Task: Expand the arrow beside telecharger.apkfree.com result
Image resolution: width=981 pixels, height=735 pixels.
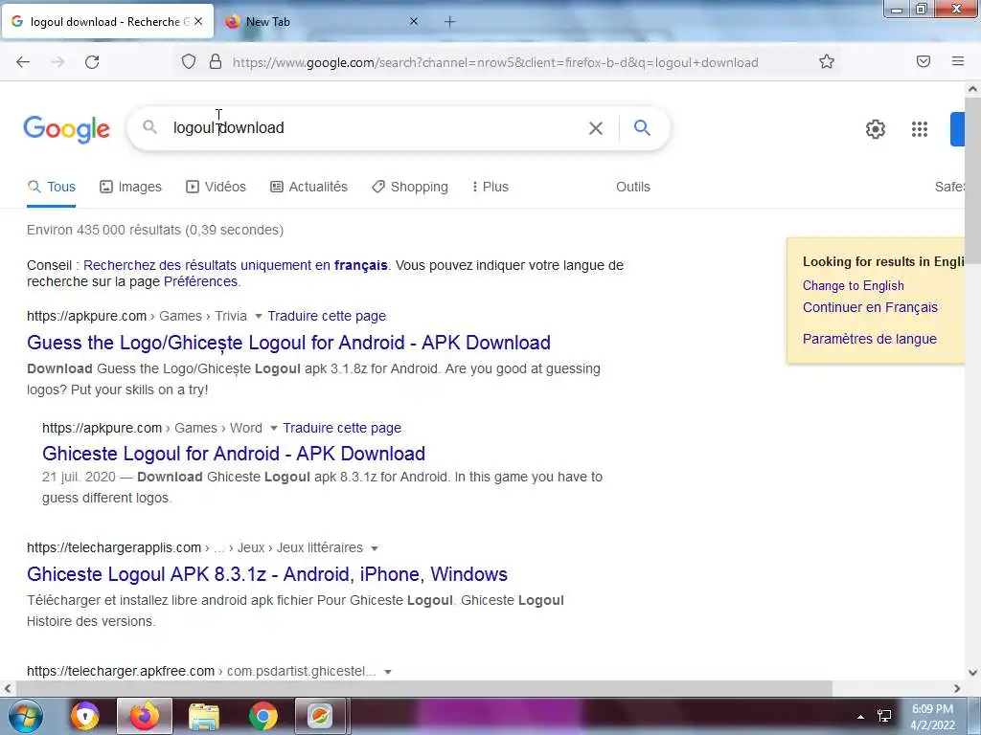Action: point(388,672)
